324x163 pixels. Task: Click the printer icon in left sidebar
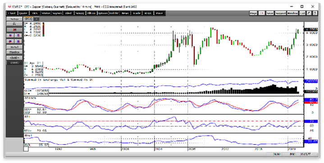click(14, 24)
